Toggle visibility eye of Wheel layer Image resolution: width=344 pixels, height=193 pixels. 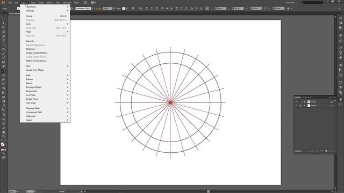pos(296,106)
